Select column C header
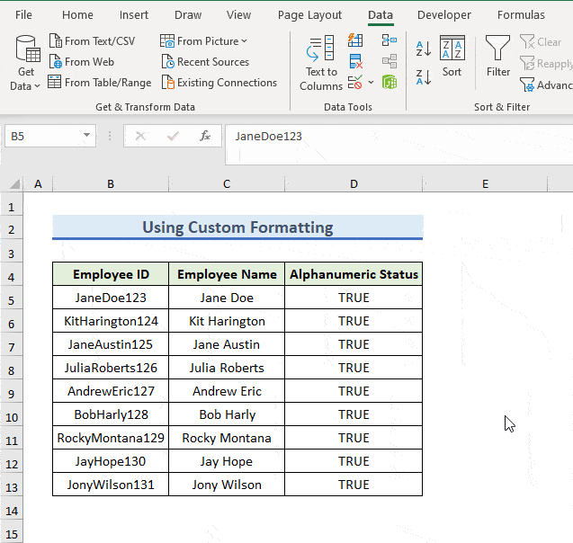 [227, 184]
